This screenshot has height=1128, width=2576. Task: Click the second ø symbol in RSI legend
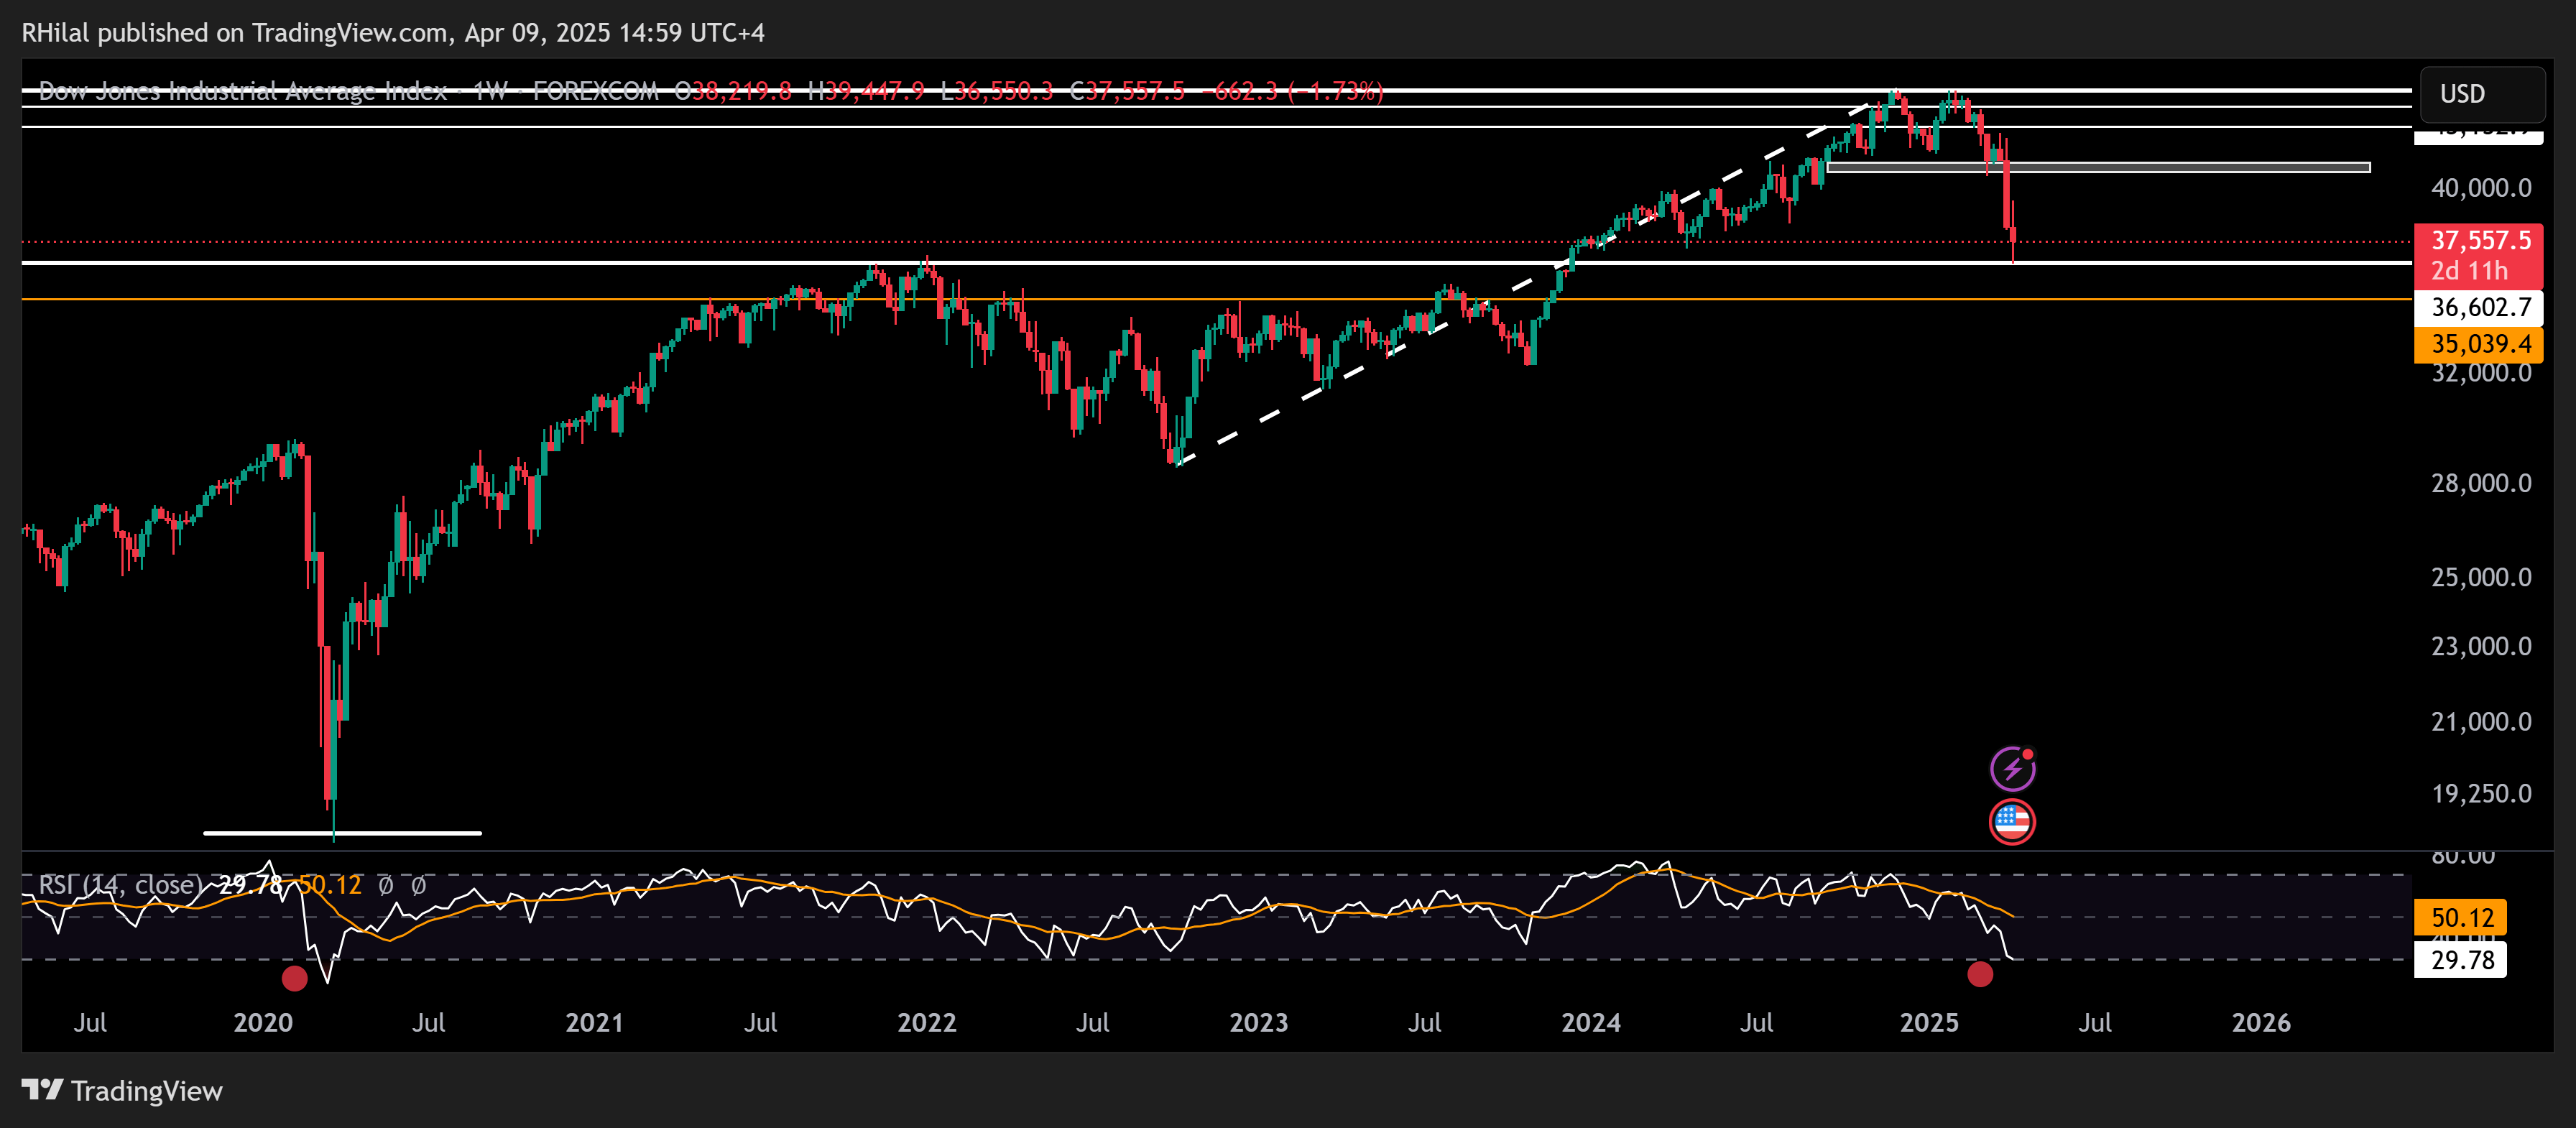418,885
